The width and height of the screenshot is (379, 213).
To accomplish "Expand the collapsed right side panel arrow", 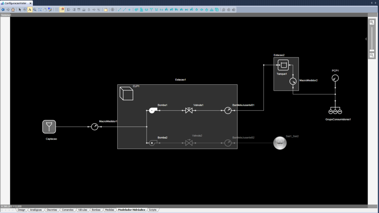I will [x=366, y=39].
